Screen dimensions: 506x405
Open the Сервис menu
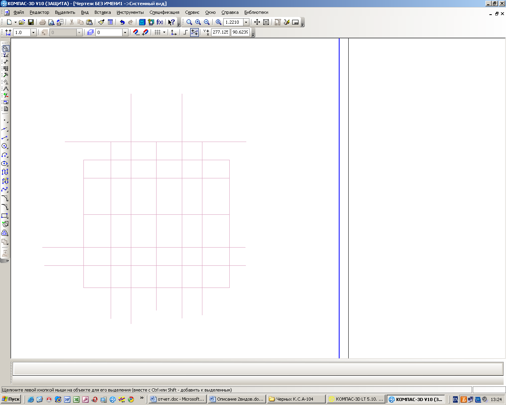click(192, 12)
